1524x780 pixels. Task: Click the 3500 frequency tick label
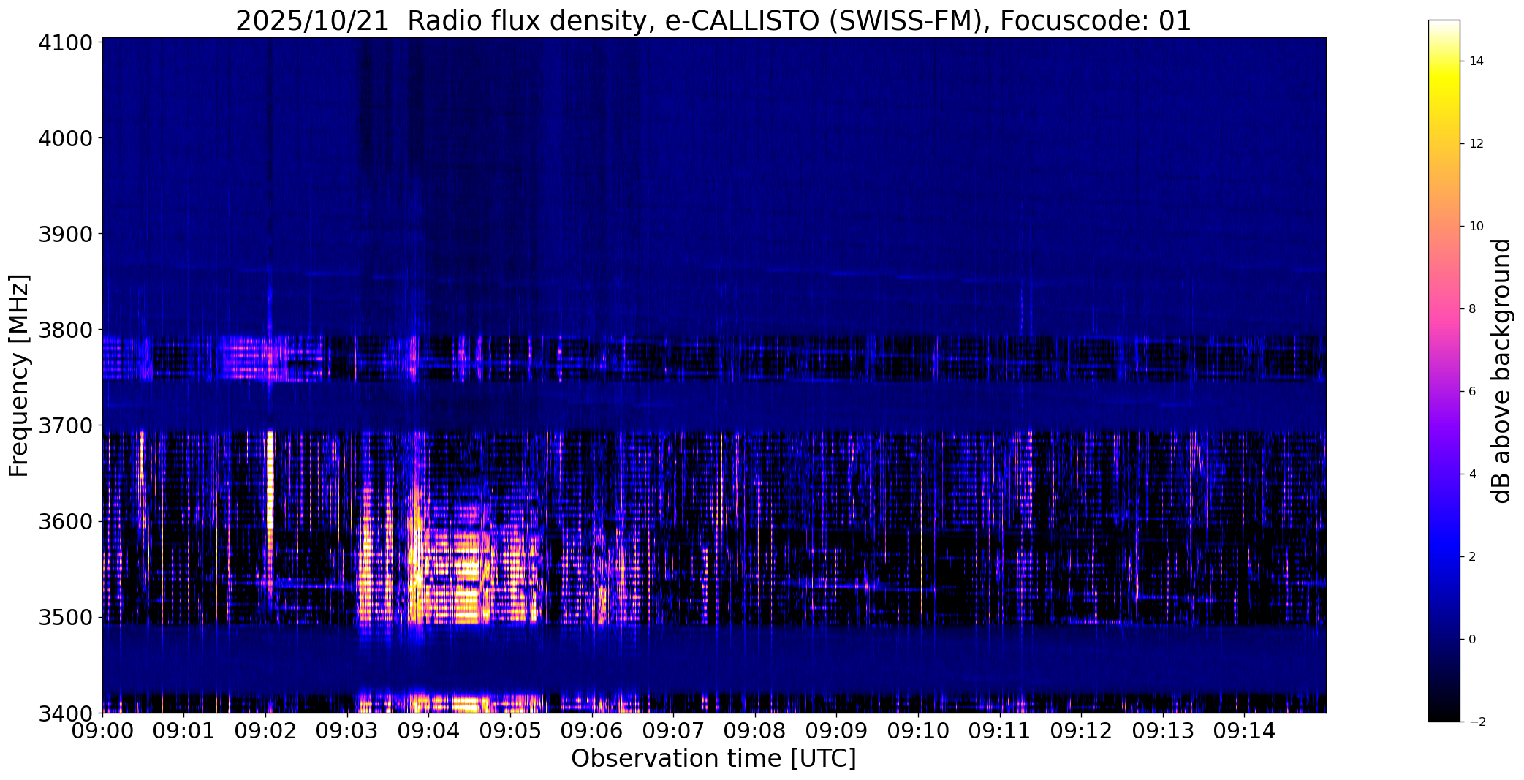pos(65,617)
